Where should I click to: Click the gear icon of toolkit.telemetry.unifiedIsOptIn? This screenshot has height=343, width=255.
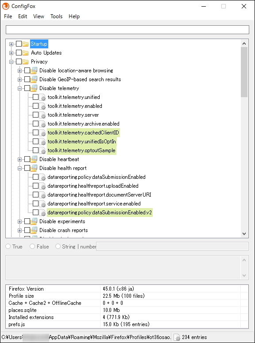pyautogui.click(x=42, y=142)
